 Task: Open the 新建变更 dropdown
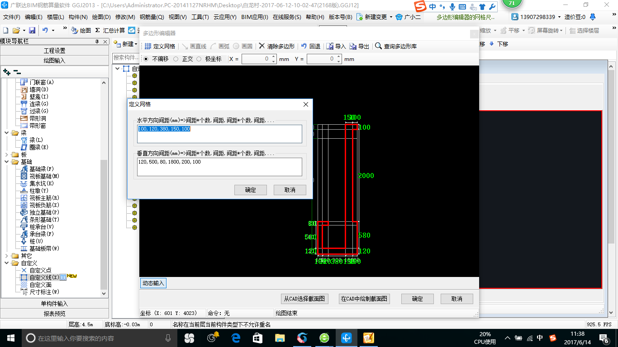click(x=391, y=17)
